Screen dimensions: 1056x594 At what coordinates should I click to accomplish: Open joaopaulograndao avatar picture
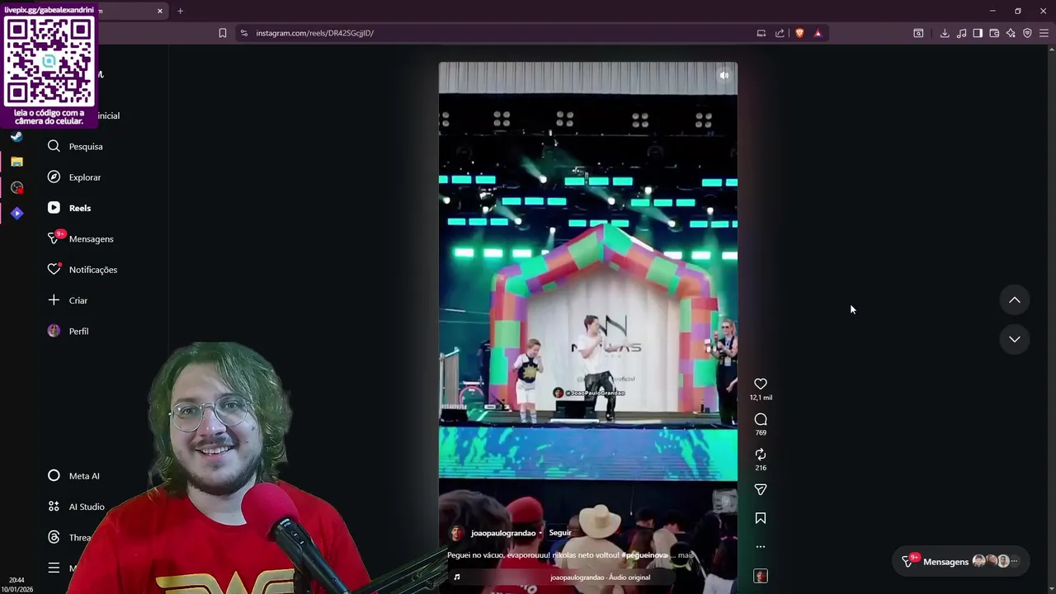click(x=456, y=533)
